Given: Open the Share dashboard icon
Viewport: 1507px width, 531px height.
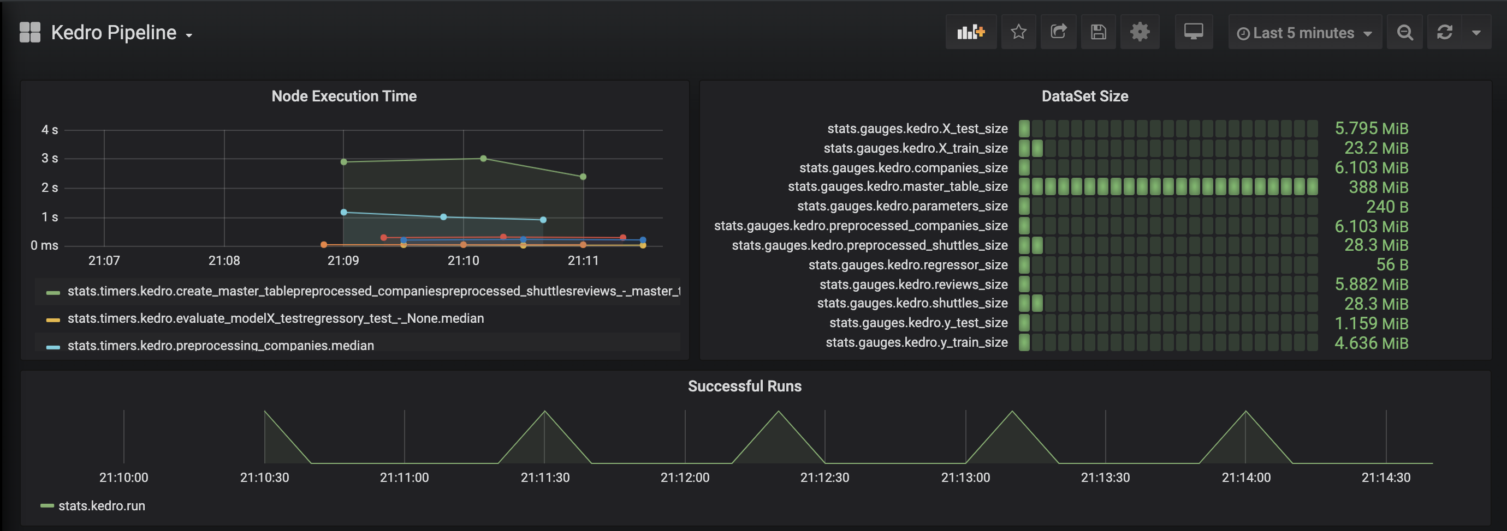Looking at the screenshot, I should (x=1058, y=32).
